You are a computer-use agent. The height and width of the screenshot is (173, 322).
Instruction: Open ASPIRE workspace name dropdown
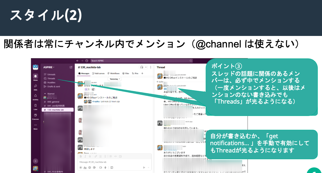(x=49, y=67)
